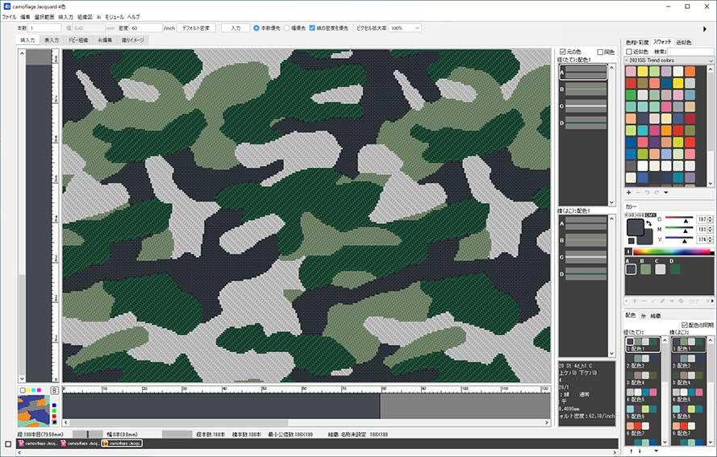
Task: Click the add swatch plus icon
Action: click(628, 193)
